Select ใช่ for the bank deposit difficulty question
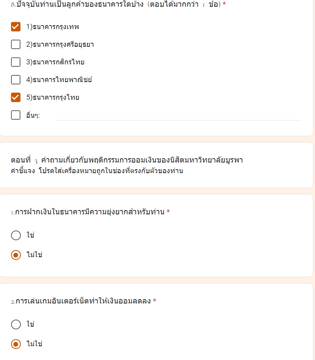The image size is (315, 360). click(x=16, y=236)
